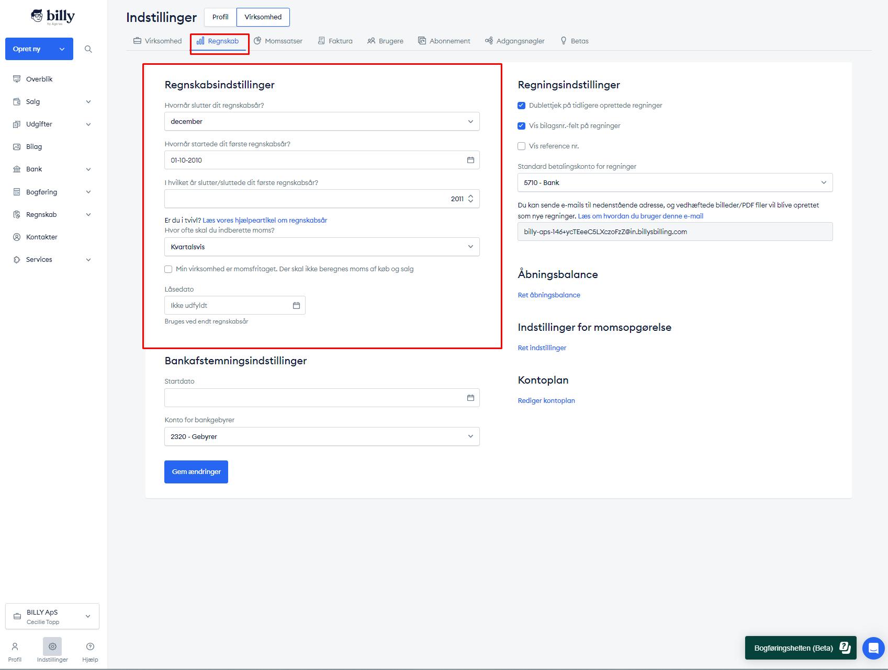The height and width of the screenshot is (670, 888).
Task: Click the Virksomhed briefcase tab icon
Action: [x=137, y=41]
